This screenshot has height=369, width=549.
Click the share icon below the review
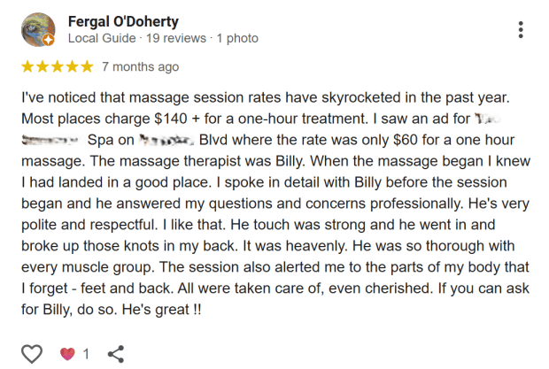[115, 354]
